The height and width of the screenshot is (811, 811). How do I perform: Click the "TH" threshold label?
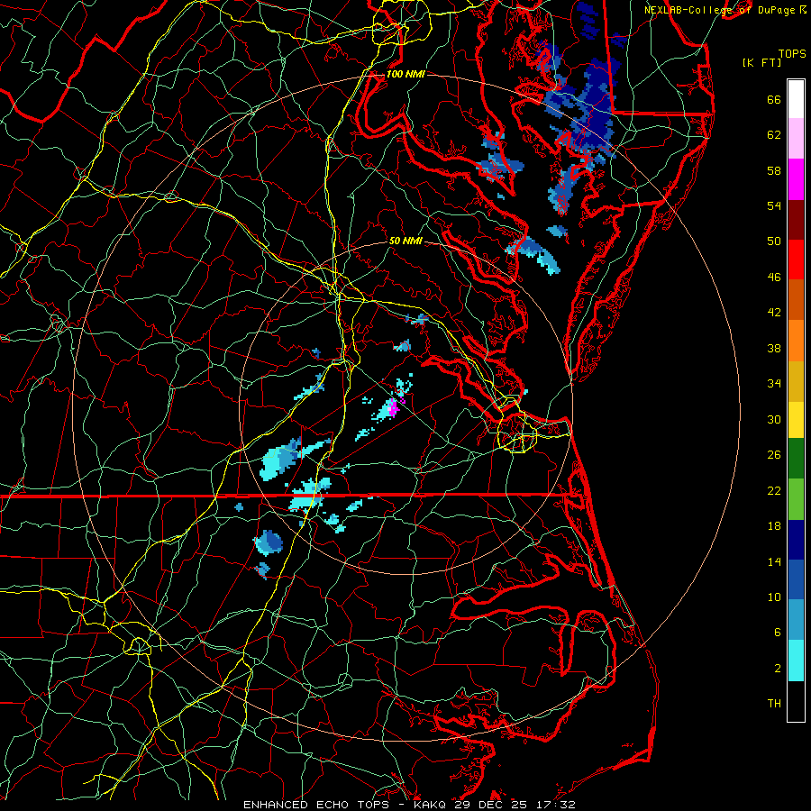(x=774, y=704)
